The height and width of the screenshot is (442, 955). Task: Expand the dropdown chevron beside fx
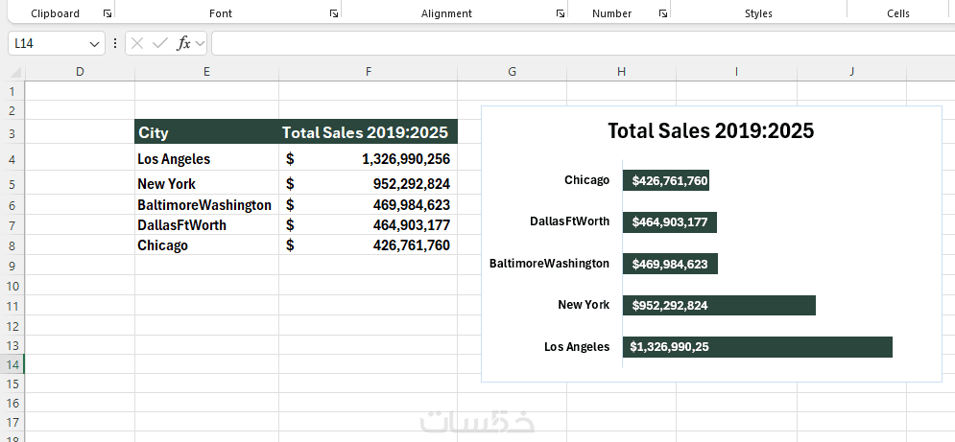tap(200, 44)
